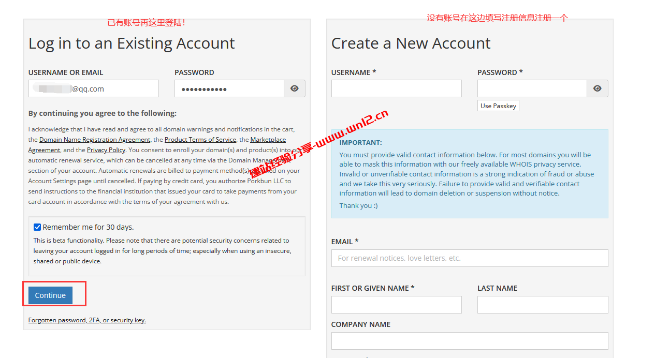Click the blue Continue button
Screen dimensions: 655x358
(50, 295)
